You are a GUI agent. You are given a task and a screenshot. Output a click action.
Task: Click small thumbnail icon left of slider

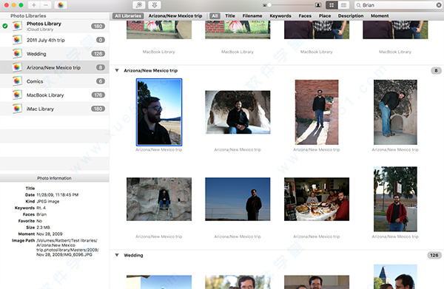click(x=264, y=5)
